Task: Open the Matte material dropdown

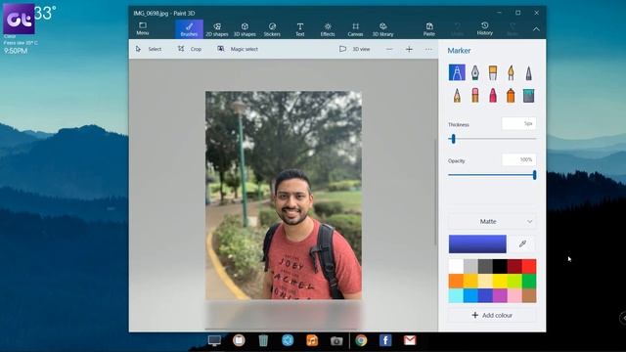Action: (x=492, y=221)
